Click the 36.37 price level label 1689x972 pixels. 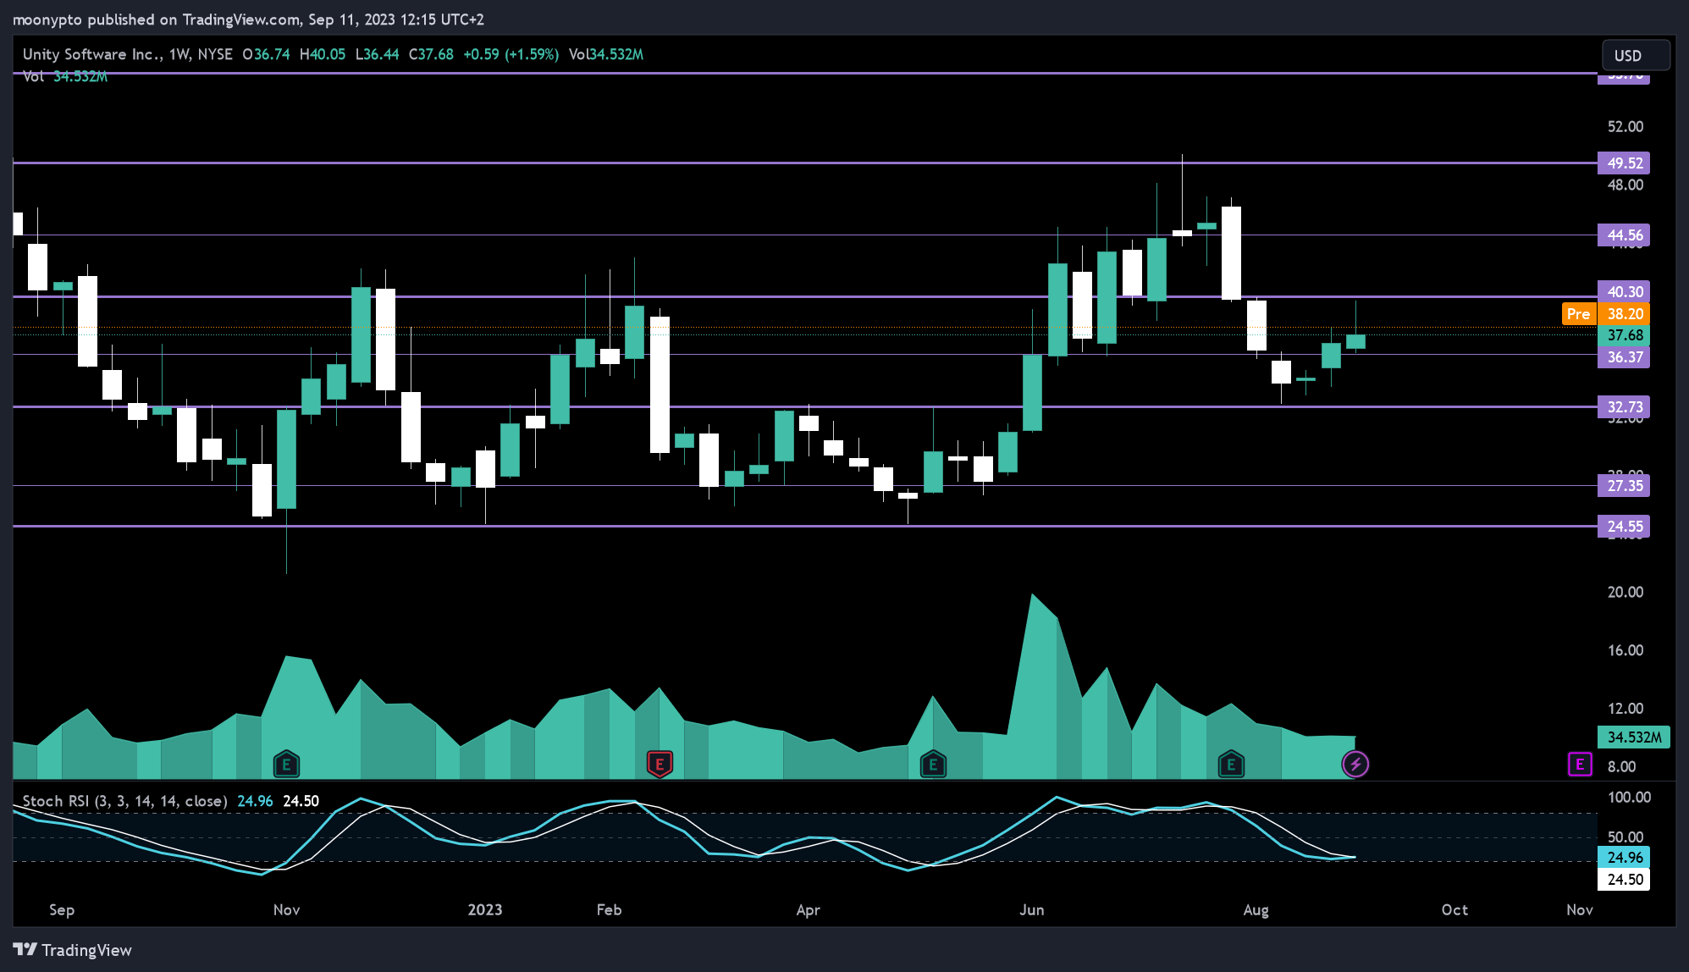coord(1624,357)
